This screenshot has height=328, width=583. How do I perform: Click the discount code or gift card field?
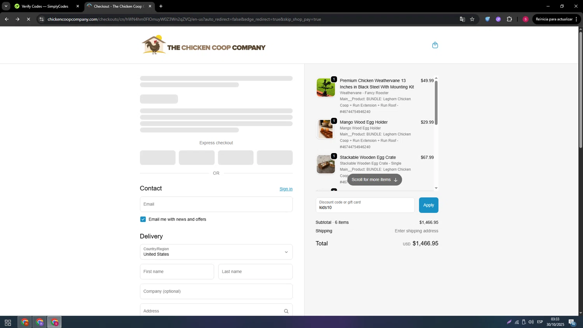pyautogui.click(x=365, y=205)
